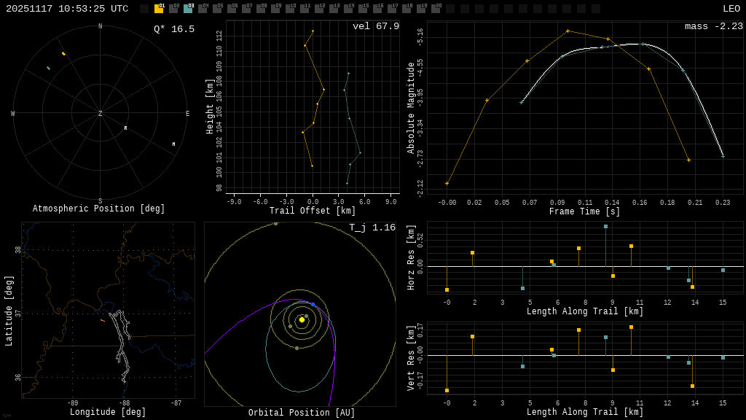Toggle the gray station 02 box
Viewport: 746px width, 420px height.
pos(173,9)
